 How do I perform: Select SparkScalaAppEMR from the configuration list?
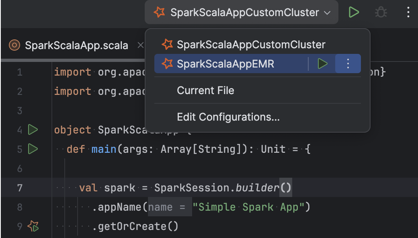(x=225, y=64)
